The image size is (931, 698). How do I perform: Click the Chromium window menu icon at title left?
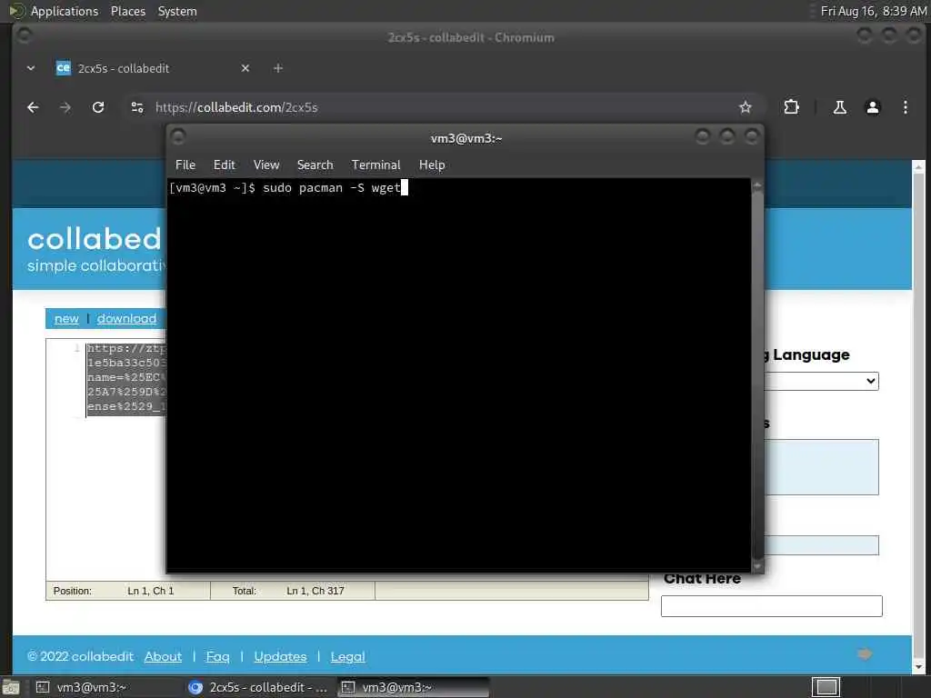pyautogui.click(x=25, y=36)
